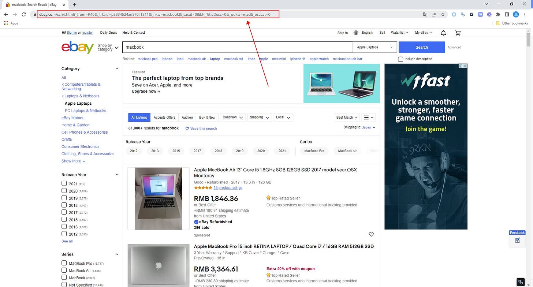This screenshot has width=533, height=287.
Task: Close the wtfast advertisement
Action: click(x=465, y=66)
